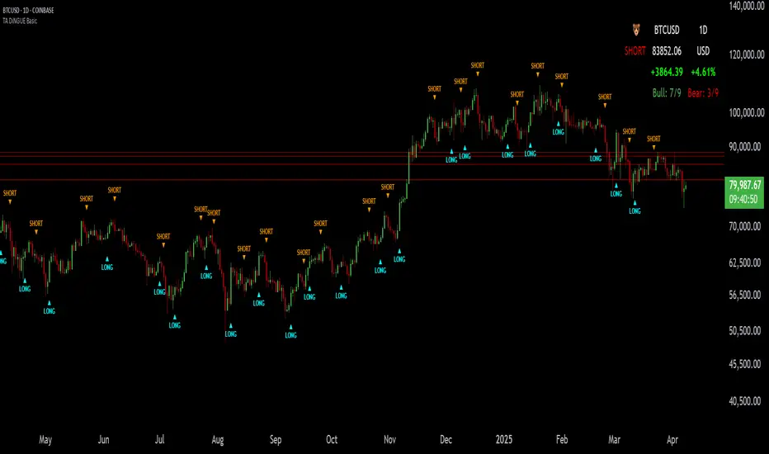Click the BTCUSD · 1D · COINBASE chart title
Screen dimensions: 769x454
(x=28, y=10)
